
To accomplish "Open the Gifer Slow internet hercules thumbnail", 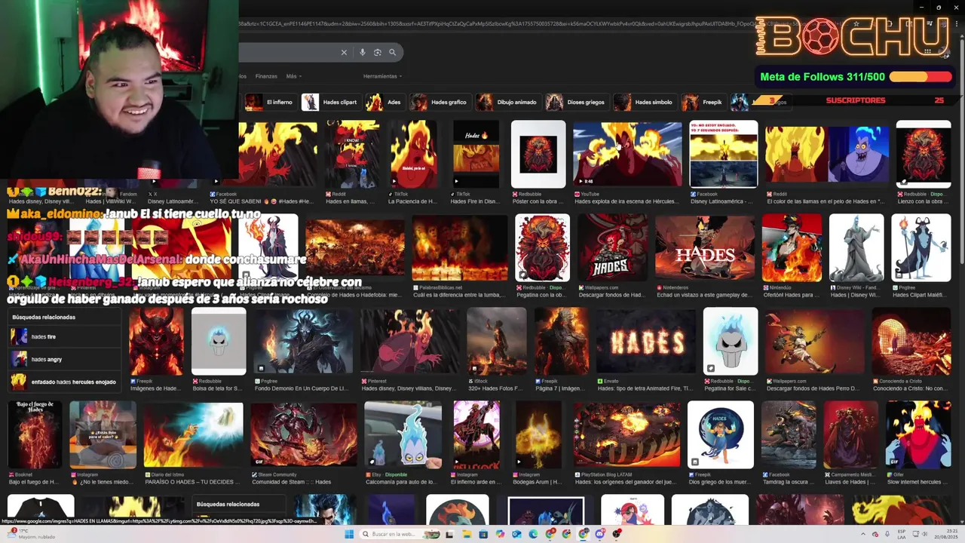I will (x=918, y=435).
